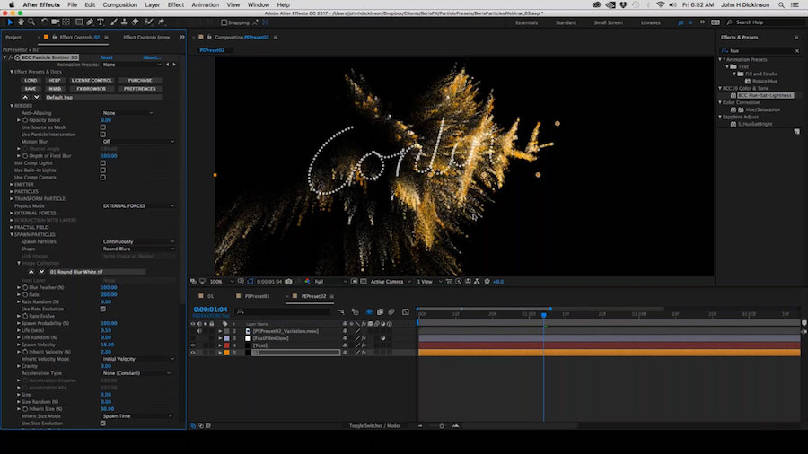Select the Zoom magnifier tool

click(31, 22)
